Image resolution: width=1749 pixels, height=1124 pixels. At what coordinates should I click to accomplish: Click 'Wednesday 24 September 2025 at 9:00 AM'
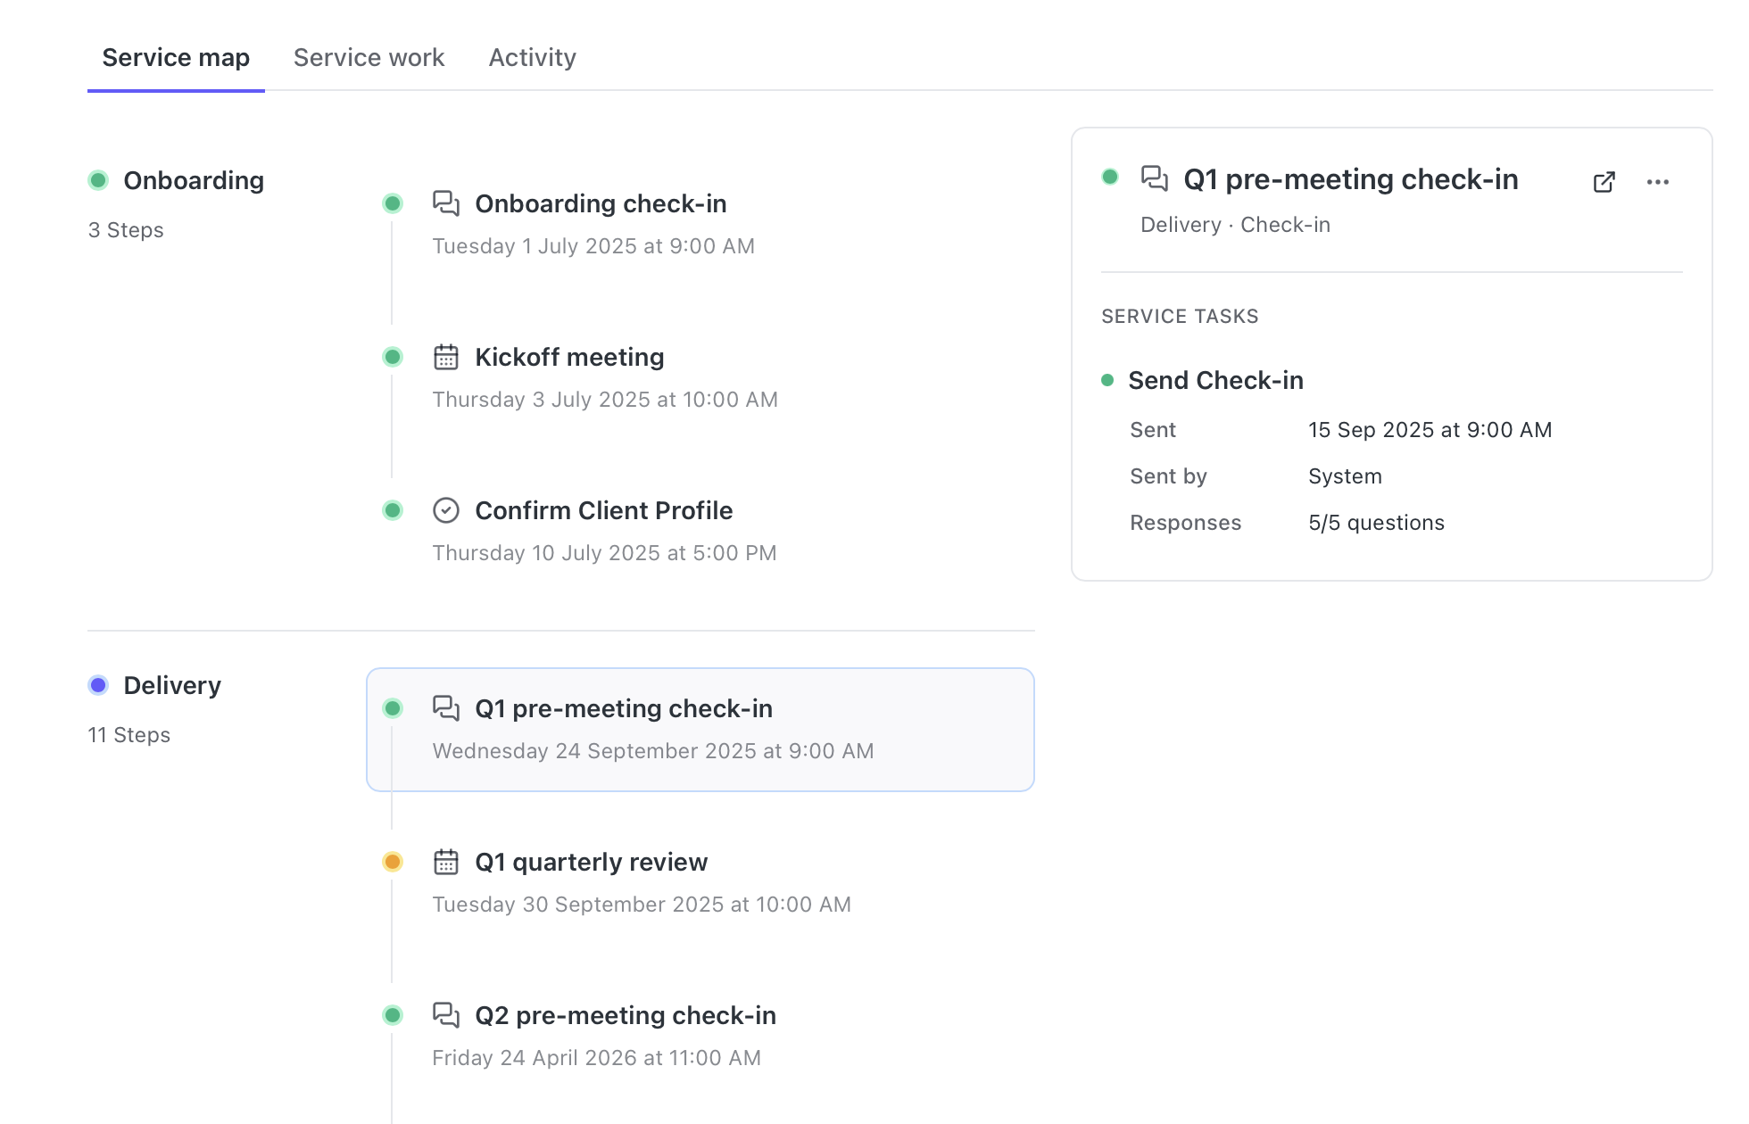[653, 751]
